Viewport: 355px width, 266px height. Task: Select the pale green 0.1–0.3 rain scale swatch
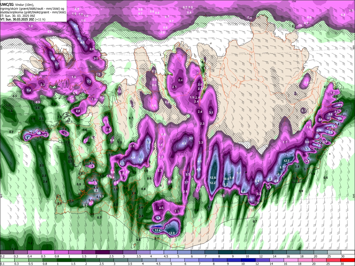(x=7, y=260)
